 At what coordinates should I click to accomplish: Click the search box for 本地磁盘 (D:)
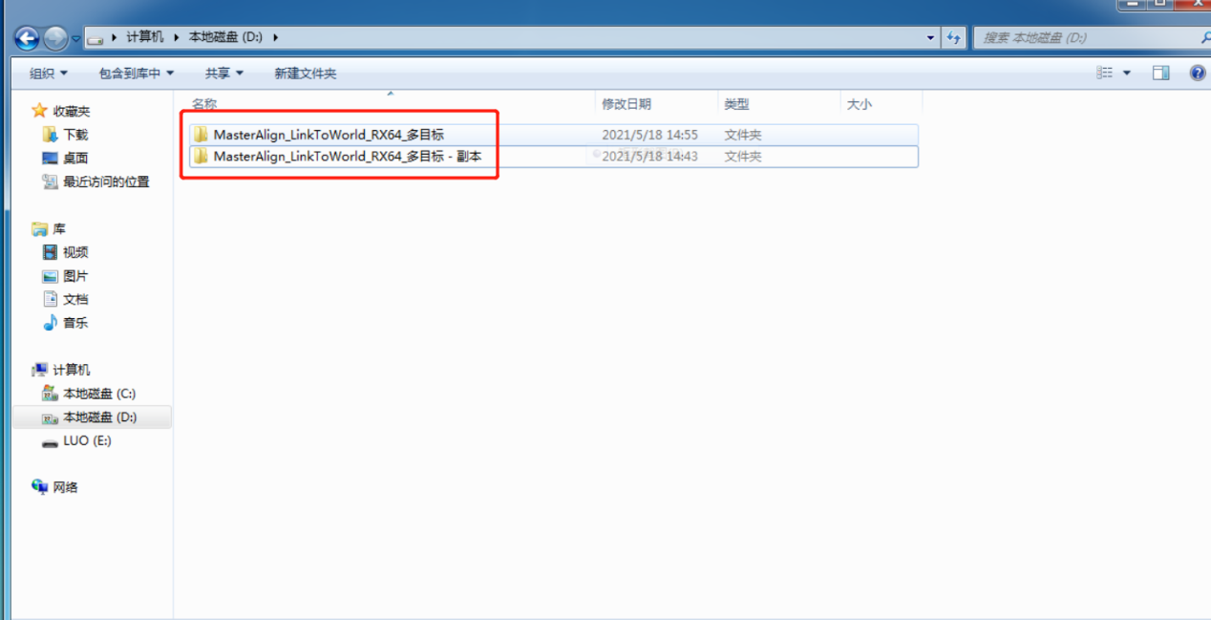point(1084,37)
